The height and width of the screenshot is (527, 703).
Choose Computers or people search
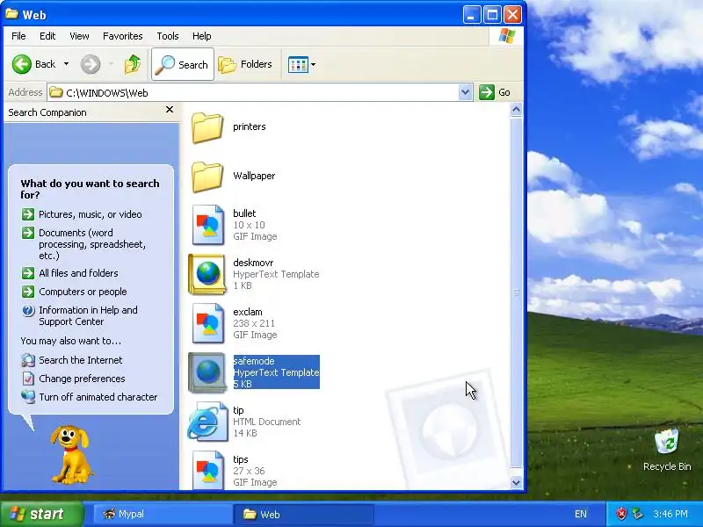pos(83,292)
